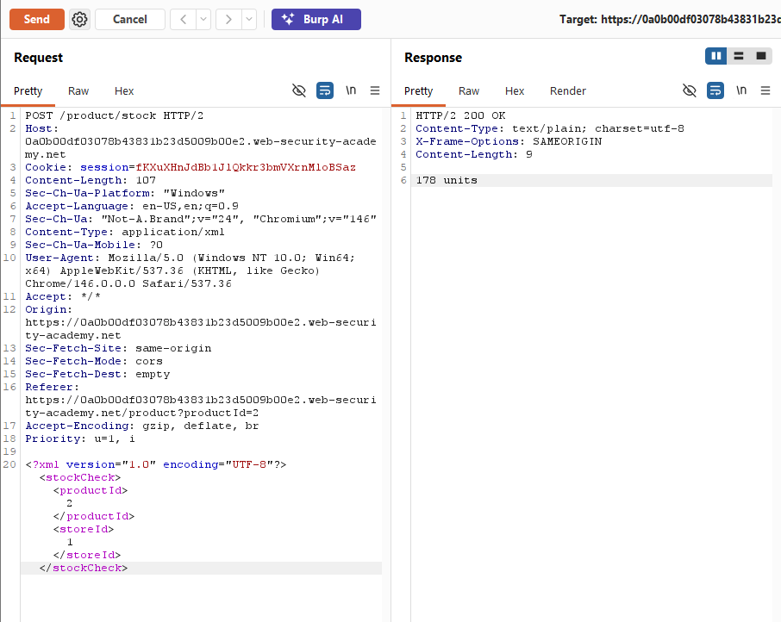Go back to previous request arrow
The width and height of the screenshot is (781, 622).
[184, 20]
